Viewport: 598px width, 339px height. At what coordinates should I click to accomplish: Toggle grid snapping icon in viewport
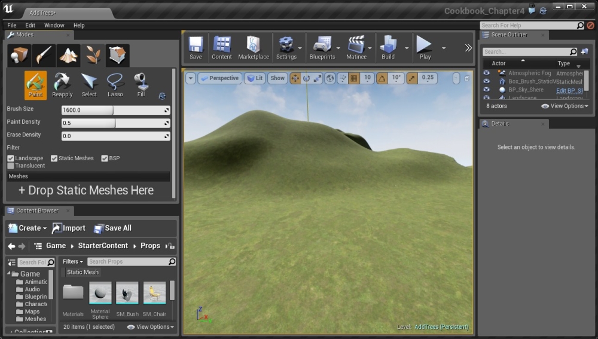(354, 78)
